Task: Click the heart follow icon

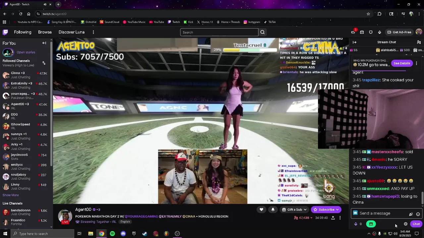Action: click(x=261, y=209)
